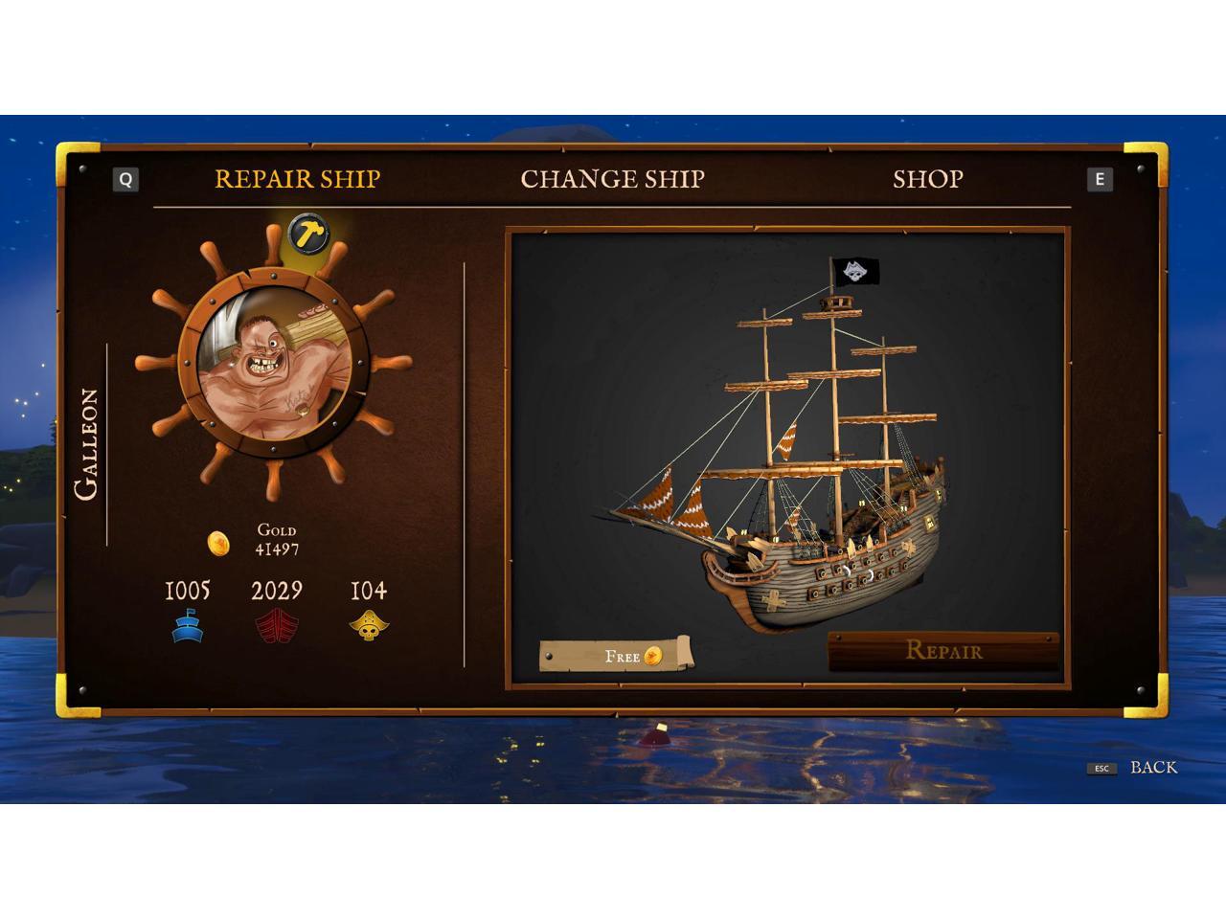
Task: Click the blue ship icon under 1005
Action: click(188, 625)
